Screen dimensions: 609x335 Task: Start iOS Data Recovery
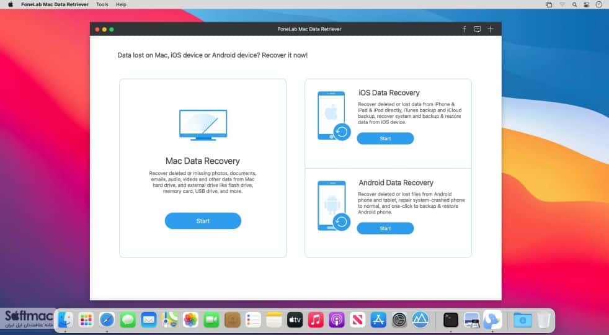385,138
